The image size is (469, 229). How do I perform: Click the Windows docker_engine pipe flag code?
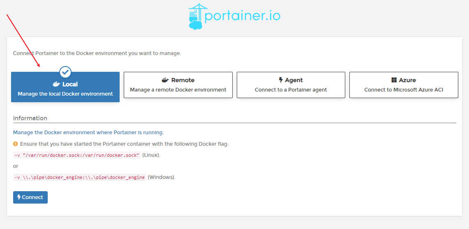click(x=80, y=177)
